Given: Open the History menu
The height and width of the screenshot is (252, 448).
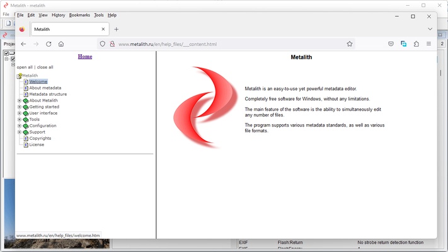Looking at the screenshot, I should [x=59, y=15].
